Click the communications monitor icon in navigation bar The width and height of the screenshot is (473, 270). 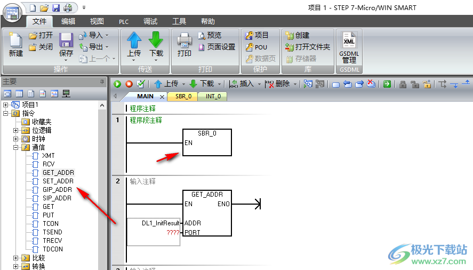tap(66, 94)
